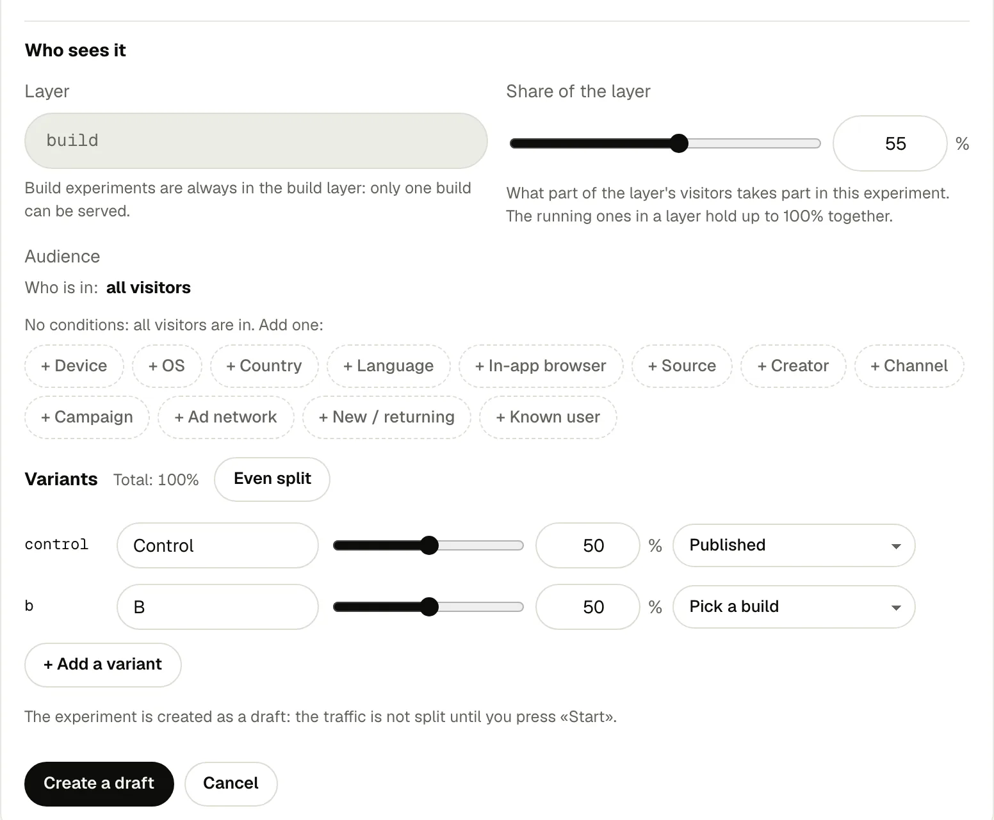The image size is (994, 820).
Task: Adjust the Share of the layer slider
Action: point(665,143)
